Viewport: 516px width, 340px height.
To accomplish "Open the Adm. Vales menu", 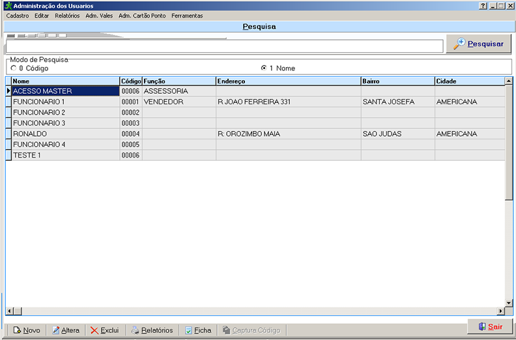I will click(99, 16).
